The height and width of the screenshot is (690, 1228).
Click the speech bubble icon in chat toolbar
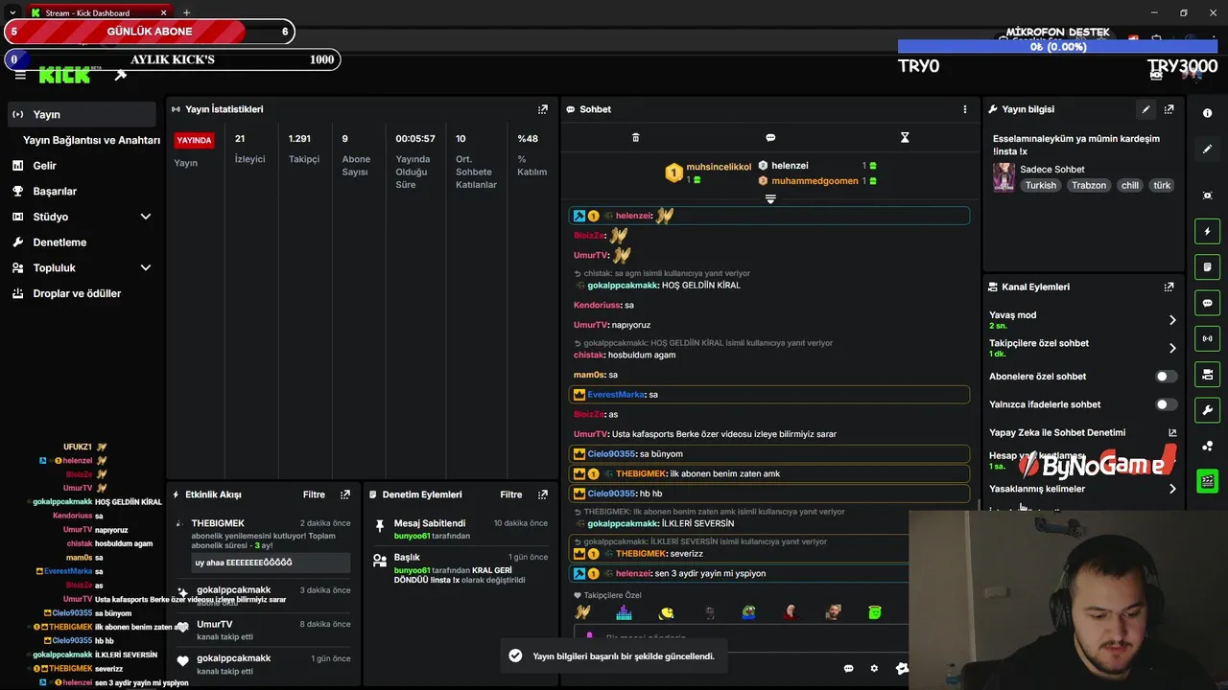coord(770,138)
